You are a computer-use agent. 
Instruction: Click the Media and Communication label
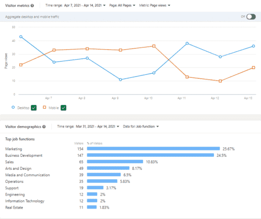click(x=28, y=175)
